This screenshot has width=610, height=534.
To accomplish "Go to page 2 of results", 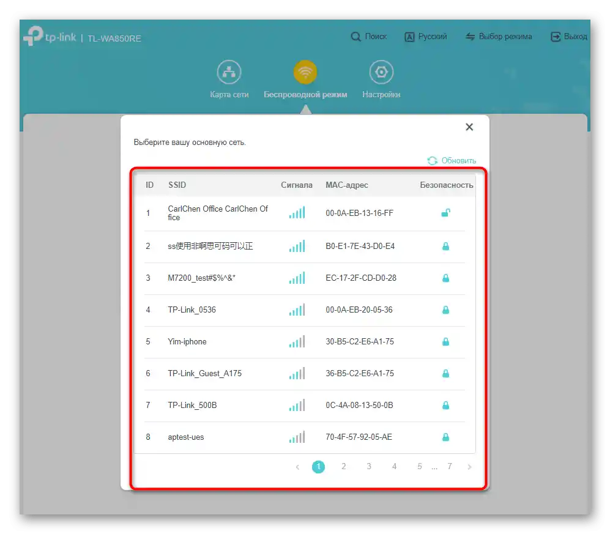I will [343, 466].
